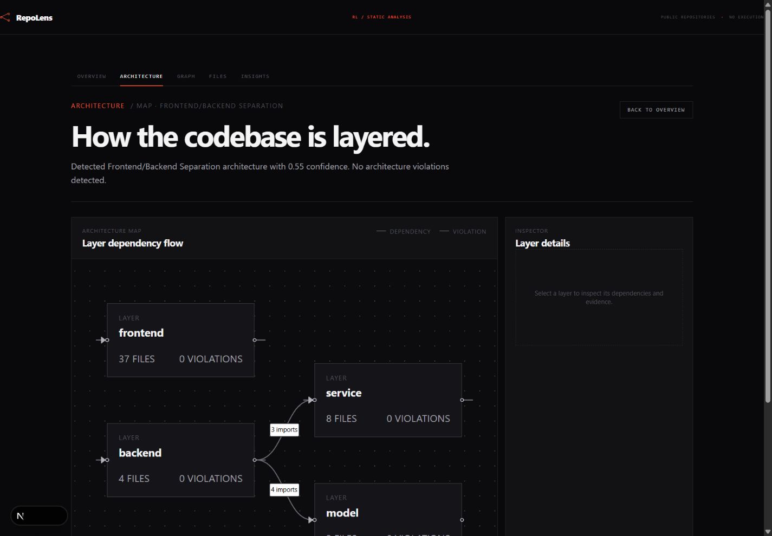Screen dimensions: 772x536
Task: Click the "Layer dependency flow" panel title
Action: tap(133, 244)
